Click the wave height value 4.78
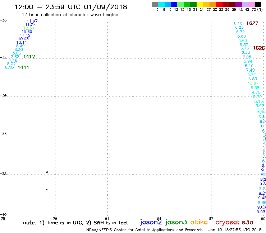The width and height of the screenshot is (266, 233). click(x=256, y=92)
